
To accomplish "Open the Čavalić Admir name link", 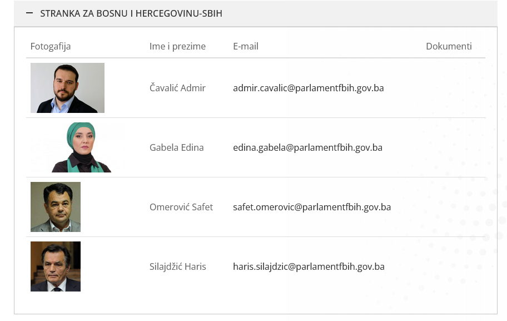I will 177,88.
